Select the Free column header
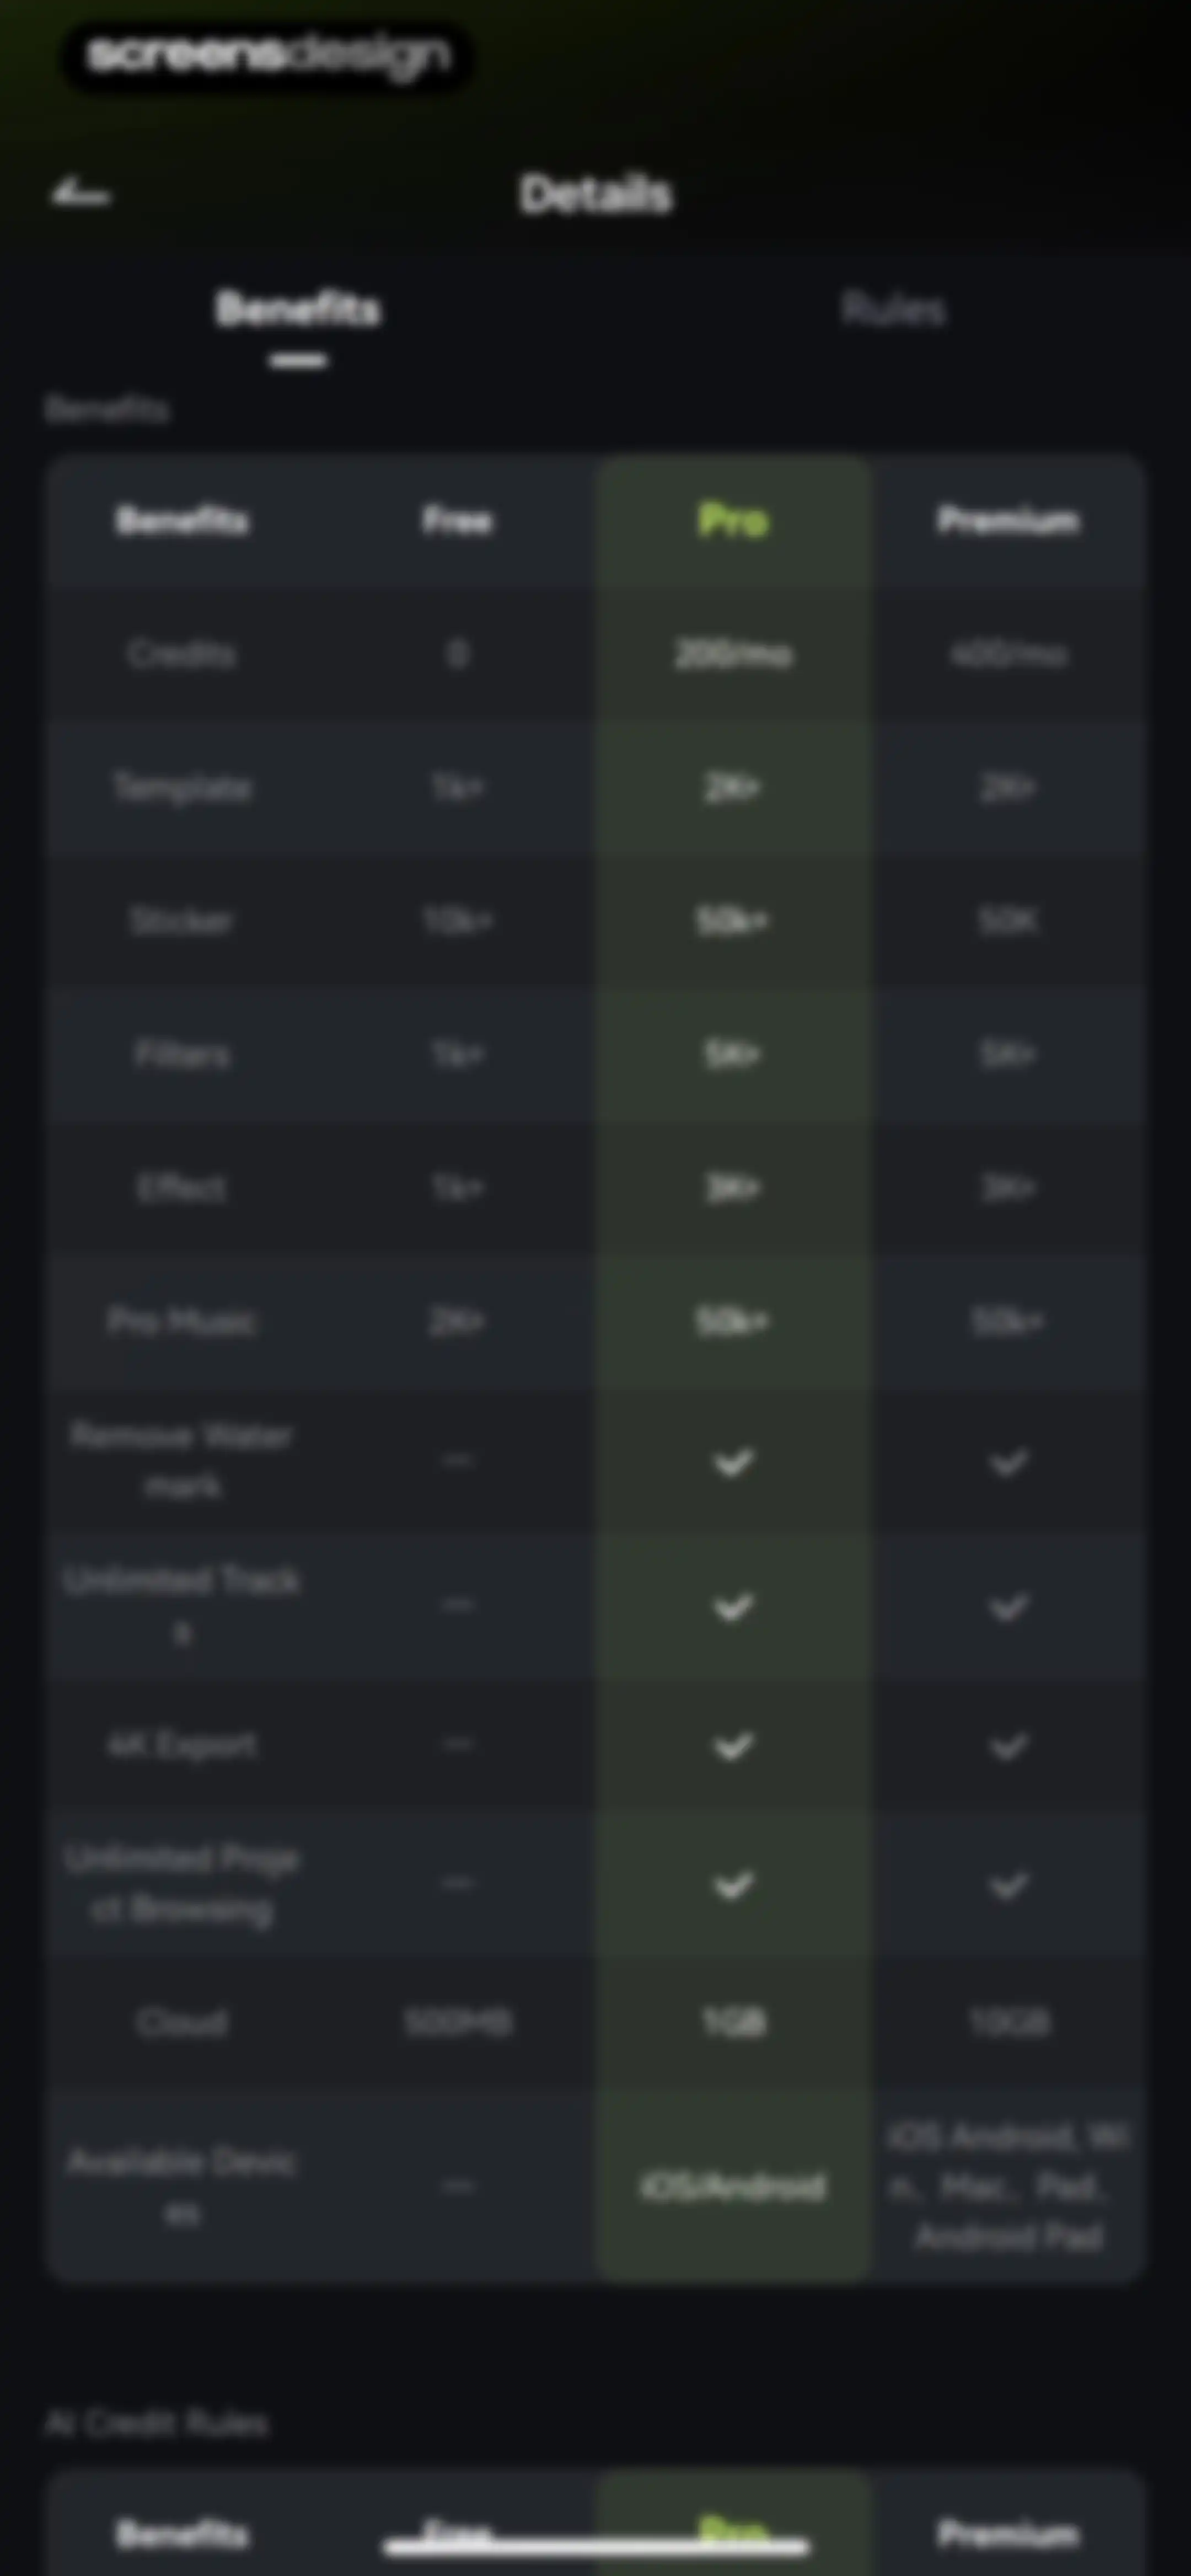This screenshot has width=1191, height=2576. coord(457,520)
